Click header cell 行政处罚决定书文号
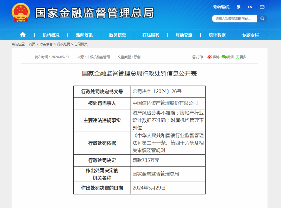This screenshot has width=281, height=208. point(102,92)
